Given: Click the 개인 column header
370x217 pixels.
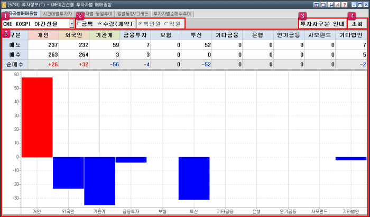Looking at the screenshot, I should pos(43,35).
